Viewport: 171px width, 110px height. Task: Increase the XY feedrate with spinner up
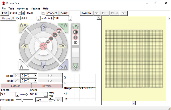(39, 17)
